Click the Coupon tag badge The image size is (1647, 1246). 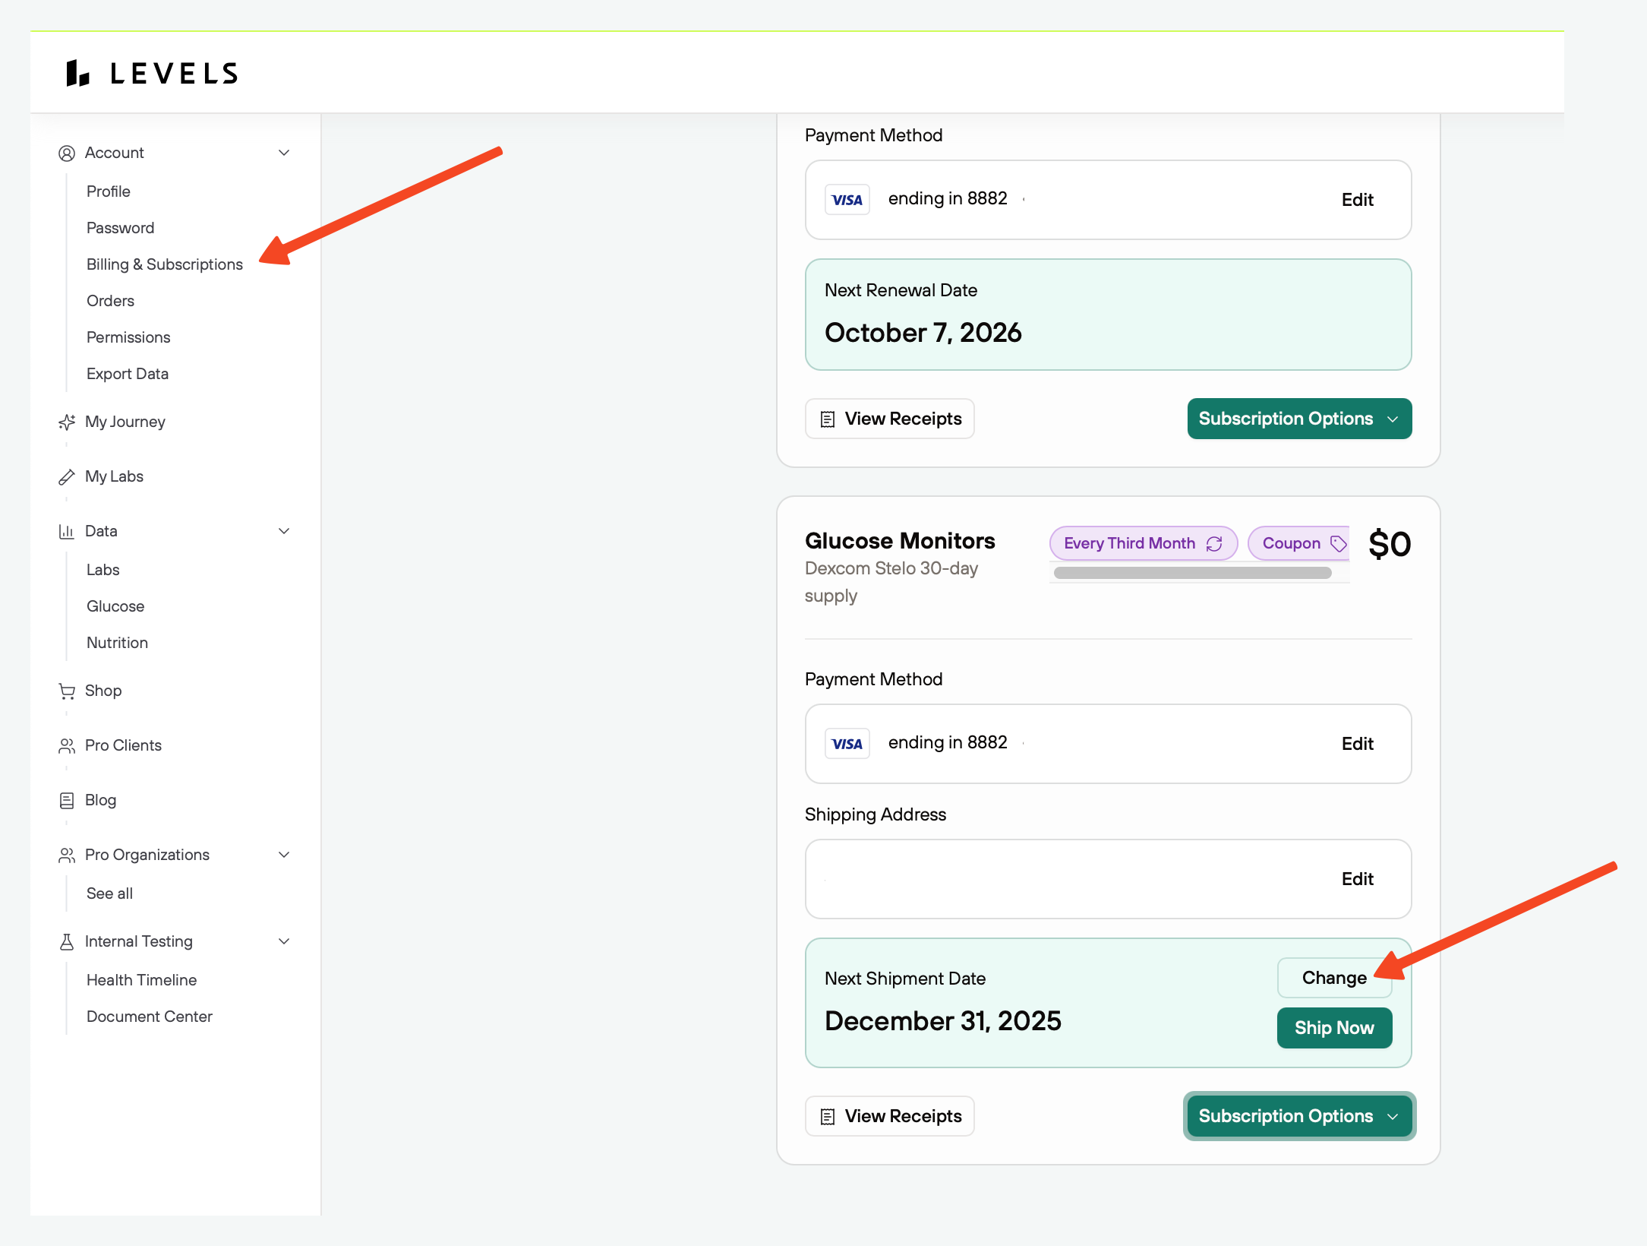(x=1299, y=543)
